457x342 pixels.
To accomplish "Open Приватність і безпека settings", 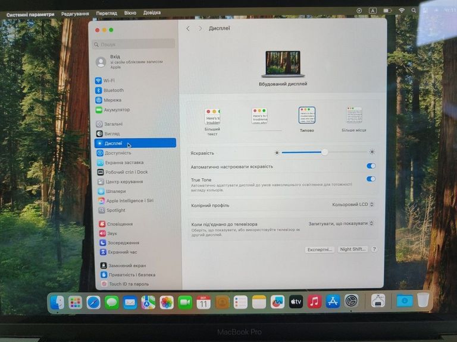I will 128,274.
